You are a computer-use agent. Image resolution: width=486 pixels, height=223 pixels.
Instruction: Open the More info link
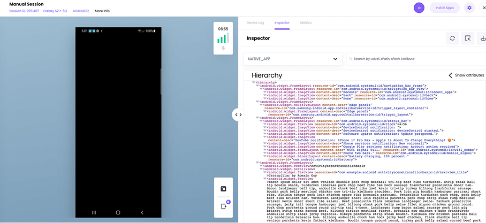point(102,11)
